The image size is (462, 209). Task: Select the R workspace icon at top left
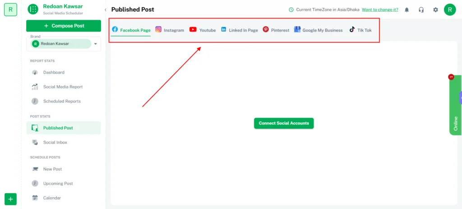point(10,9)
